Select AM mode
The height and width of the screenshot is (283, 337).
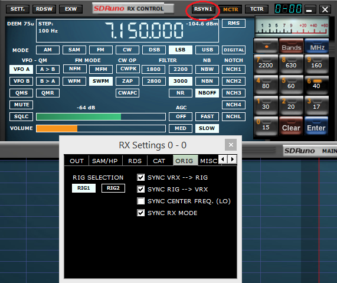[48, 50]
